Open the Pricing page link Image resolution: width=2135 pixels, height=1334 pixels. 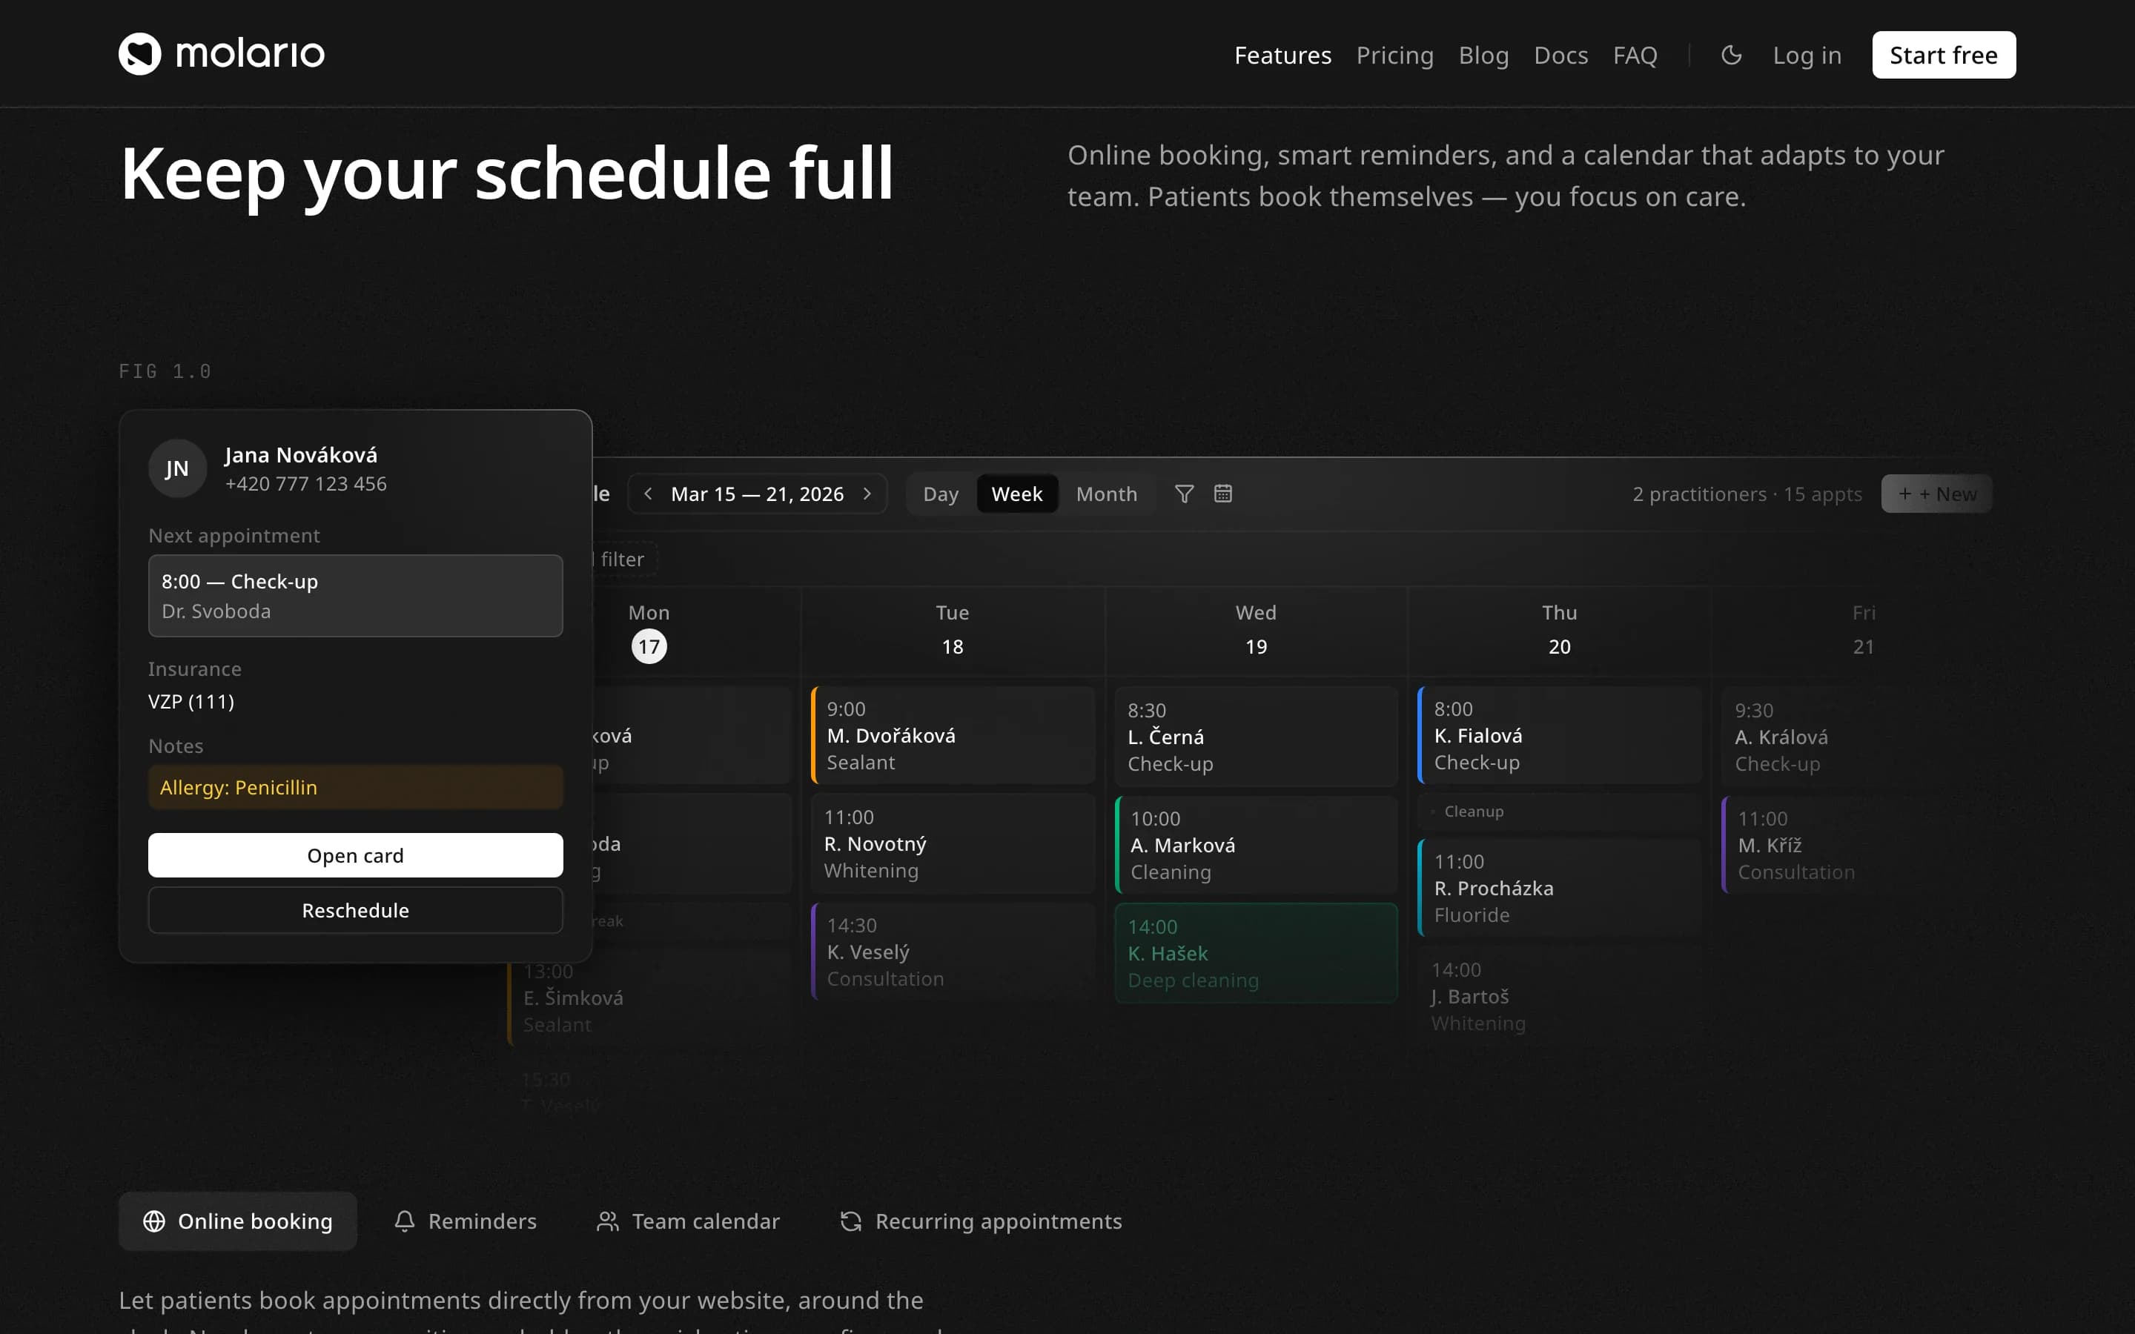pyautogui.click(x=1395, y=55)
